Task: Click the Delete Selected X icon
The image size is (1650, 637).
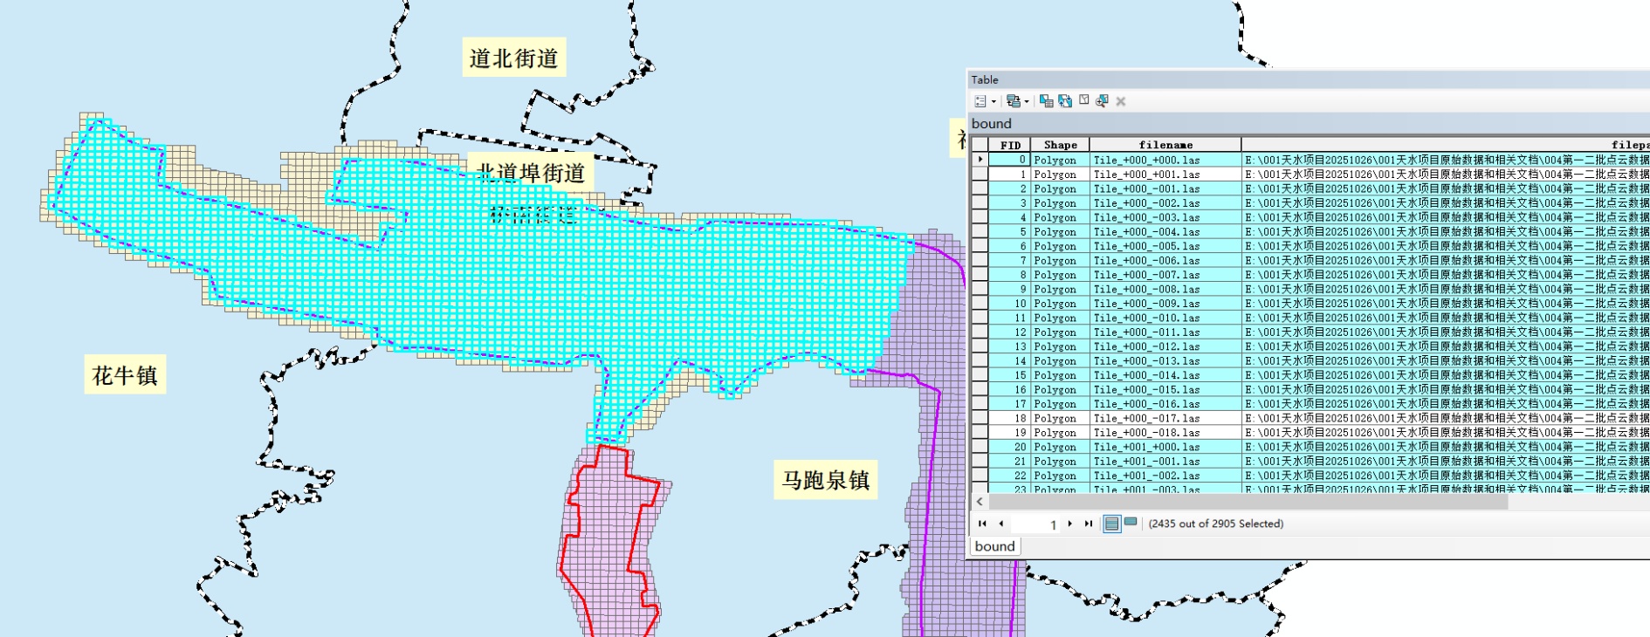Action: coord(1121,101)
